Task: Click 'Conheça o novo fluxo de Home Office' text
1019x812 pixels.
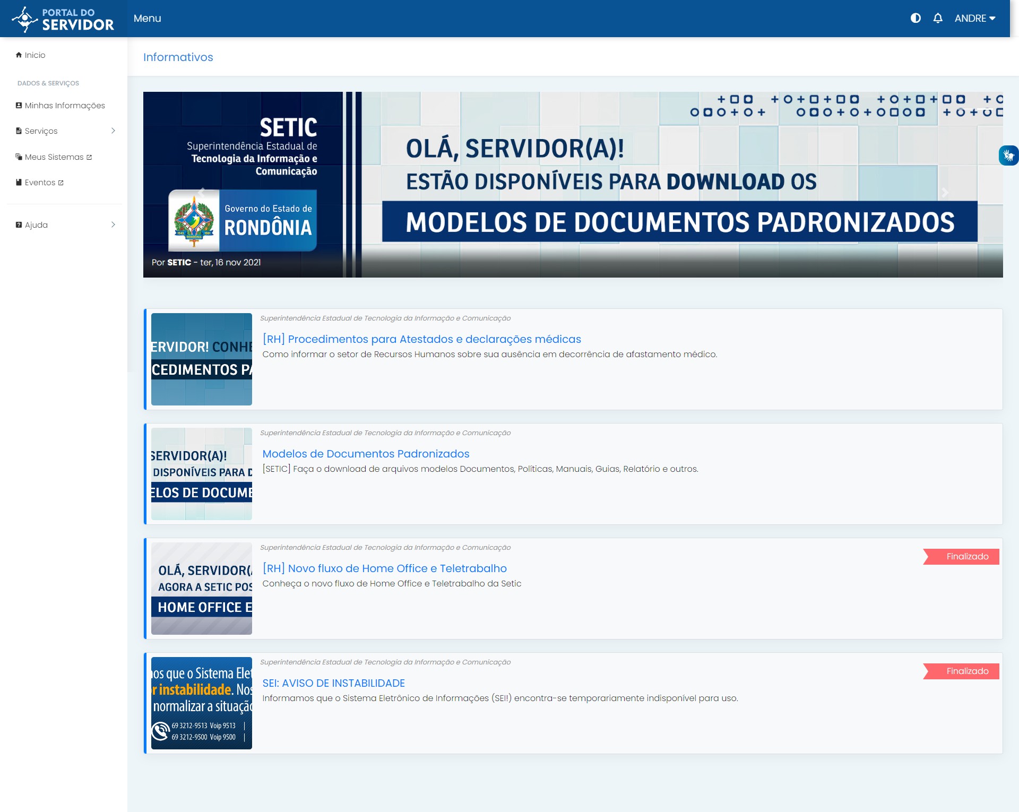Action: [392, 584]
